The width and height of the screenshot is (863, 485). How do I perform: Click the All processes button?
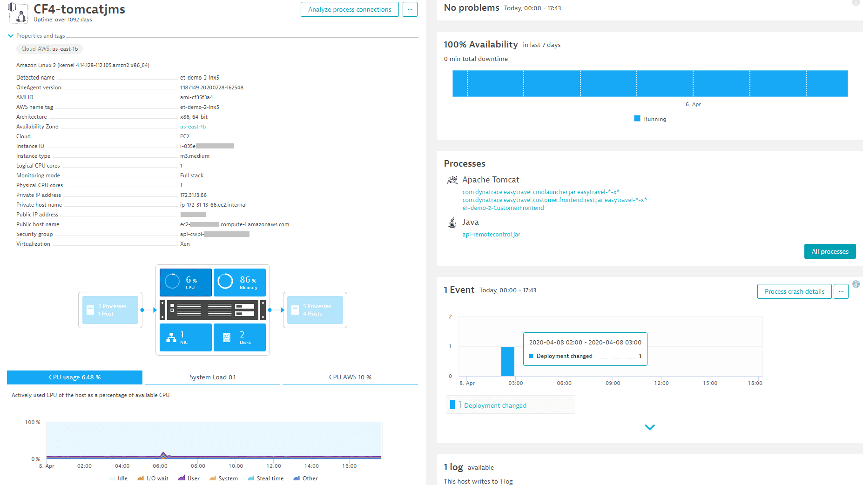tap(830, 251)
